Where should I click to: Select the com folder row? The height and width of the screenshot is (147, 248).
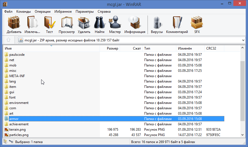tap(114, 108)
